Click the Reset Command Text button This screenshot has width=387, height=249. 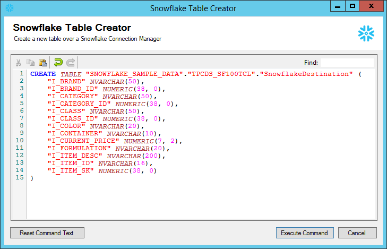coord(47,233)
